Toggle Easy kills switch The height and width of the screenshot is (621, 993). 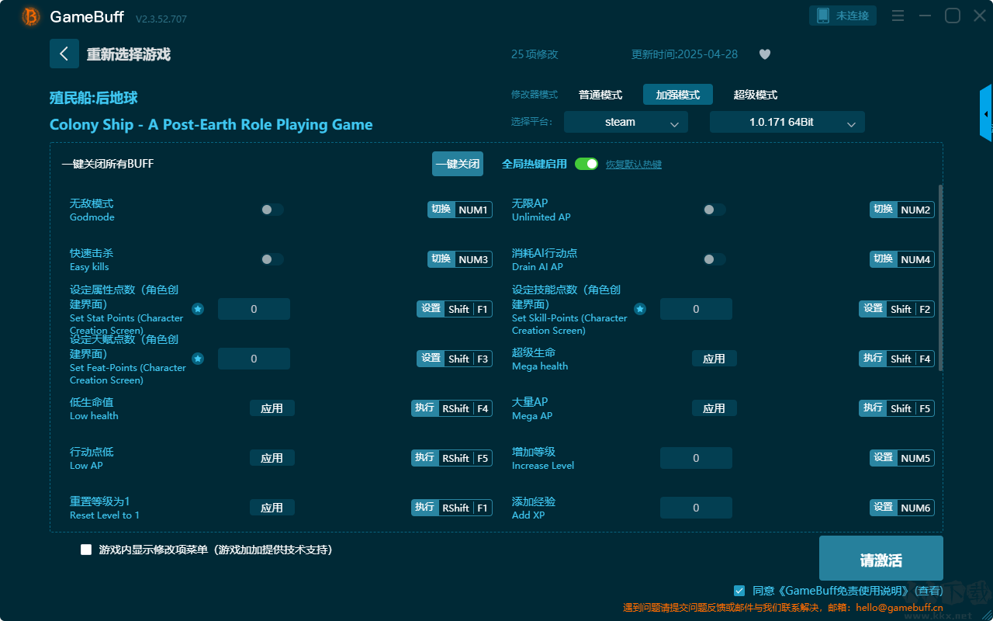point(272,259)
